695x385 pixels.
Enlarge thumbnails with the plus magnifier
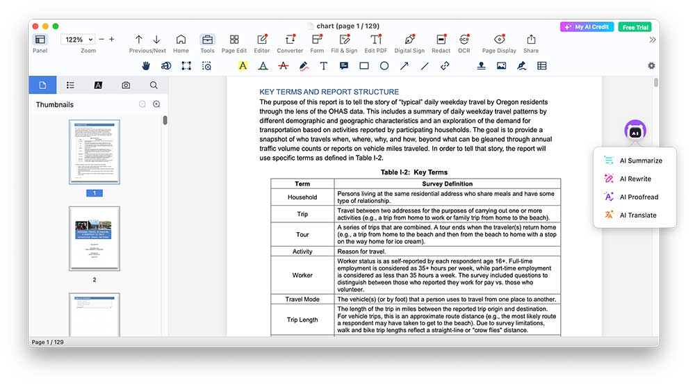click(156, 104)
